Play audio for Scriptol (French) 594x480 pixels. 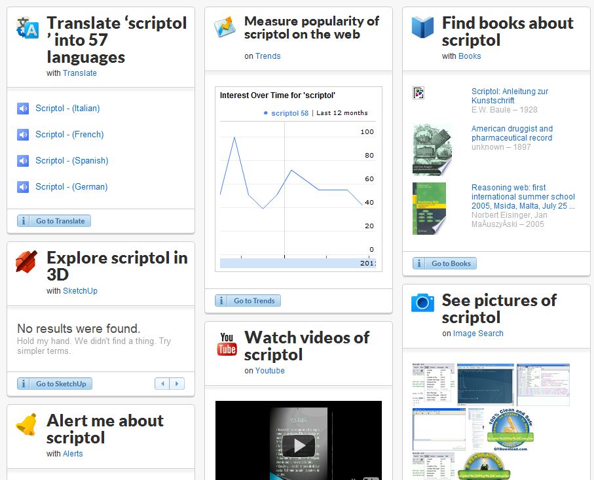(23, 135)
